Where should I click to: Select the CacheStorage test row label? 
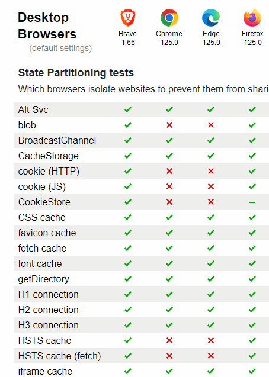(49, 156)
